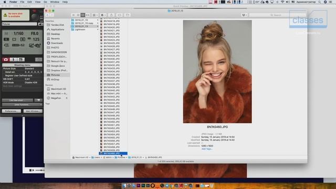Select the column view button in Finder
The image size is (336, 189).
[x=83, y=15]
